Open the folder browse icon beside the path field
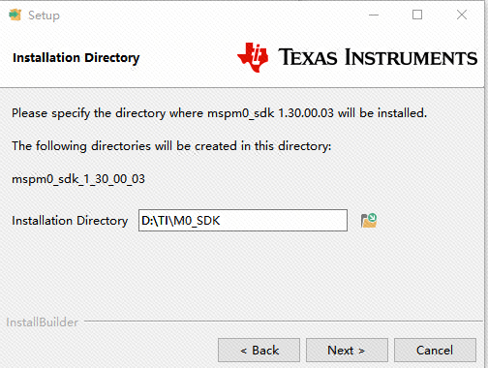The image size is (488, 368). click(369, 221)
